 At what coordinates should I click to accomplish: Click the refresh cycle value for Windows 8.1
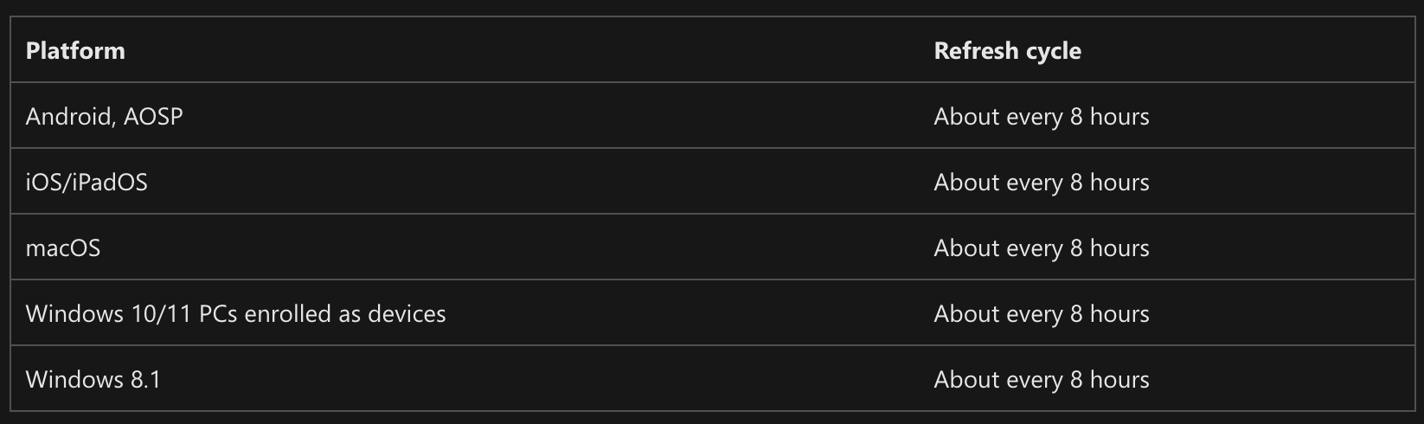point(1041,380)
